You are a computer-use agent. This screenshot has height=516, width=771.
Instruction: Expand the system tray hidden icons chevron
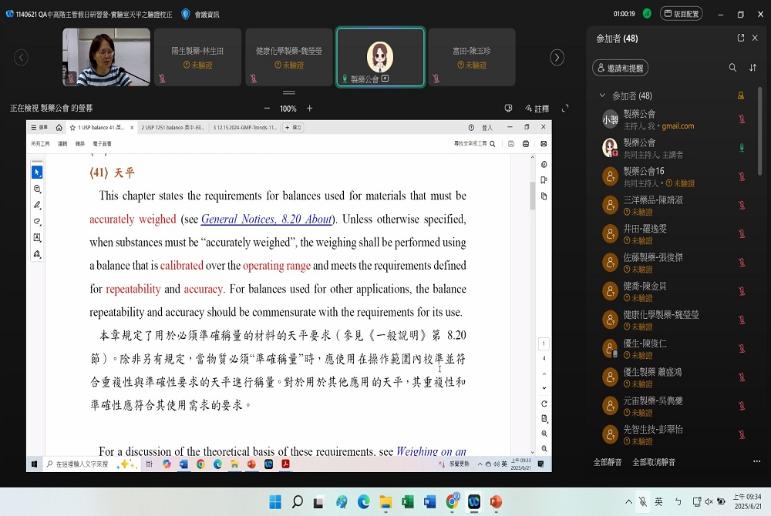click(x=628, y=502)
